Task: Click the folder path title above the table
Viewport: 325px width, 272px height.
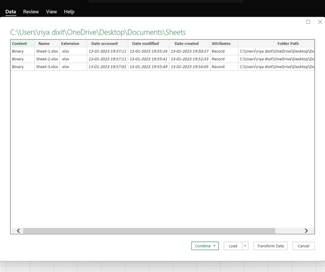Action: (x=98, y=32)
